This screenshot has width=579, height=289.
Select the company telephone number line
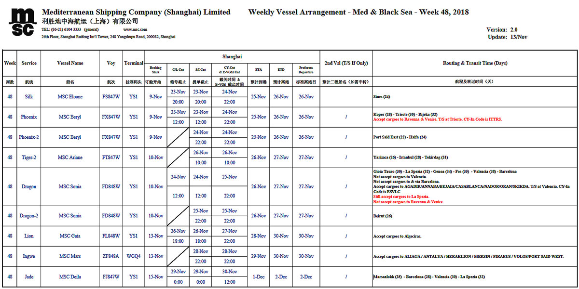(x=71, y=29)
